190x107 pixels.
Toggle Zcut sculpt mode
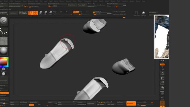pyautogui.click(x=87, y=12)
